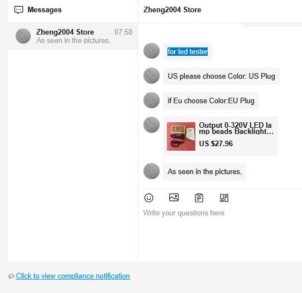Viewport: 302px width, 293px height.
Task: Click the Zheng2004 Store chat header title
Action: click(172, 10)
